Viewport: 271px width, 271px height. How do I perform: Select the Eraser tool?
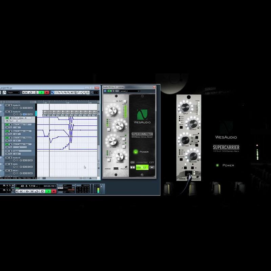[65, 92]
